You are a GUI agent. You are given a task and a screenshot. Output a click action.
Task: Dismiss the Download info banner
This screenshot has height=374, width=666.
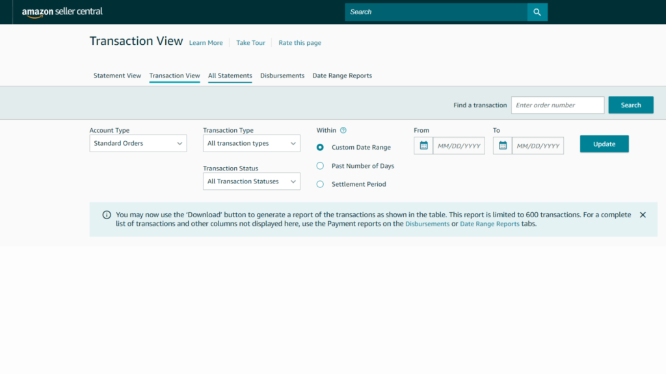[x=643, y=215]
